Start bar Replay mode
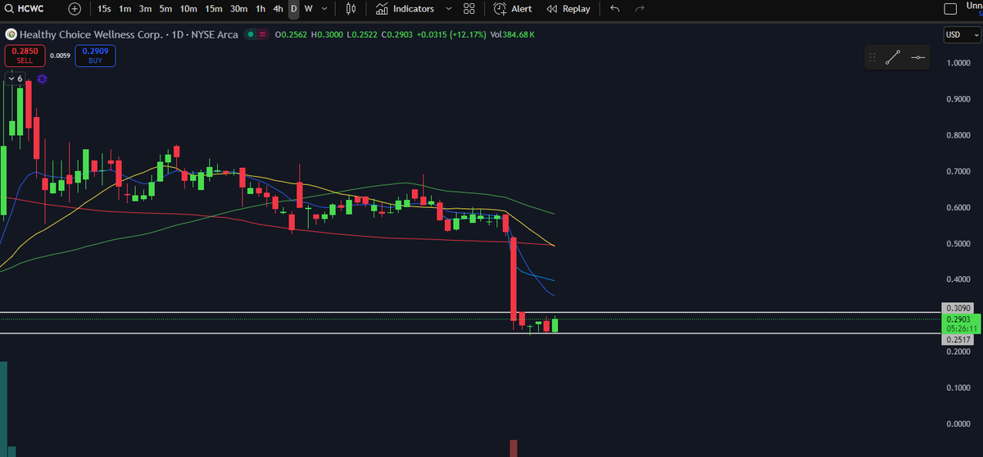Viewport: 983px width, 457px height. [568, 9]
